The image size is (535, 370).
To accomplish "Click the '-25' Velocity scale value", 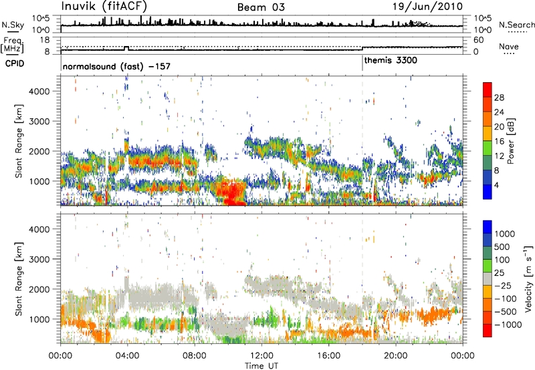I will tap(504, 286).
